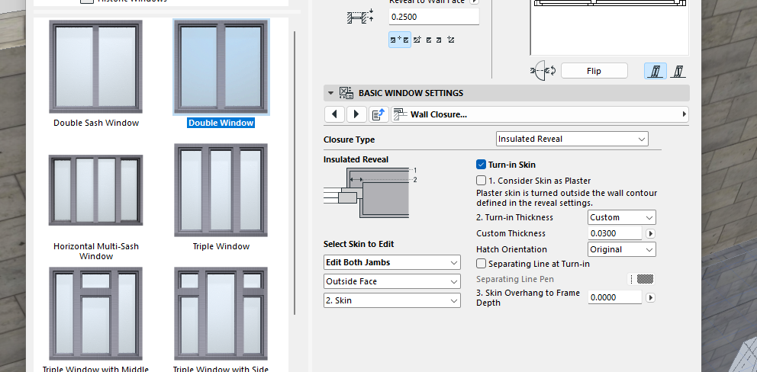The height and width of the screenshot is (372, 757).
Task: Select the slanted window plane icon
Action: tap(679, 71)
